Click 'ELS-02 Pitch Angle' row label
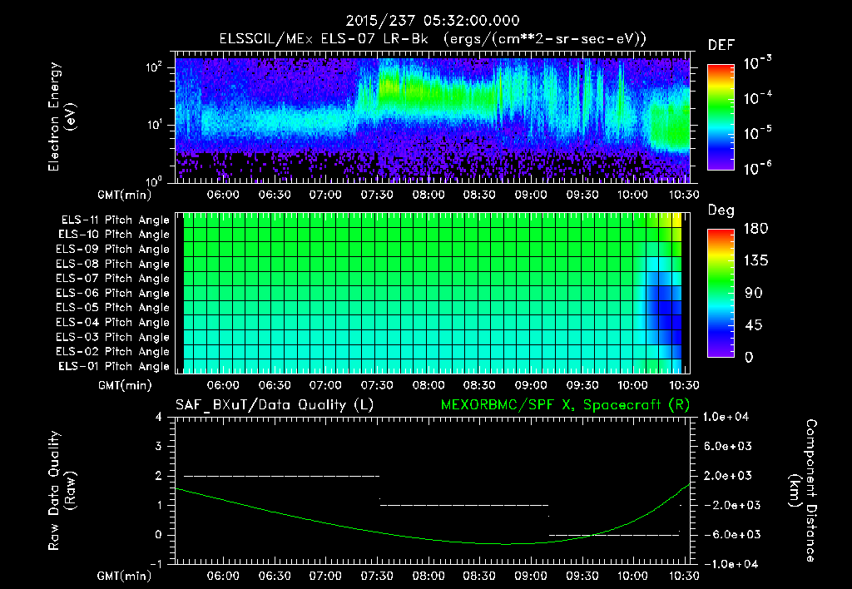 pyautogui.click(x=112, y=352)
